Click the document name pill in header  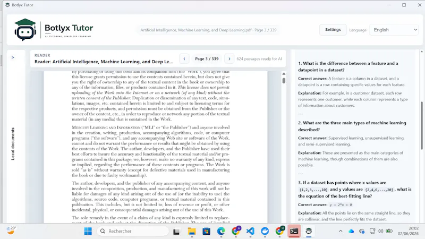click(x=208, y=30)
